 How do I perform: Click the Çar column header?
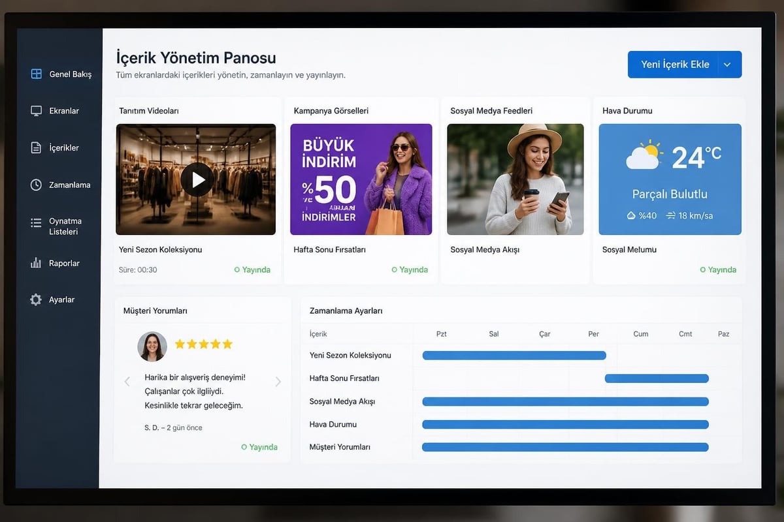(545, 334)
